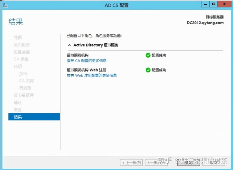Open 有关 Web 注册配置的更多信息 link

(92, 75)
